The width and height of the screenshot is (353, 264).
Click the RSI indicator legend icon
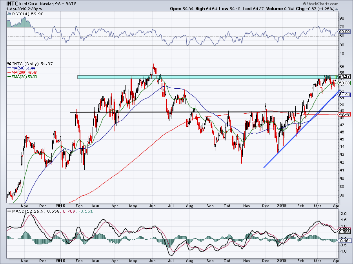[9, 14]
